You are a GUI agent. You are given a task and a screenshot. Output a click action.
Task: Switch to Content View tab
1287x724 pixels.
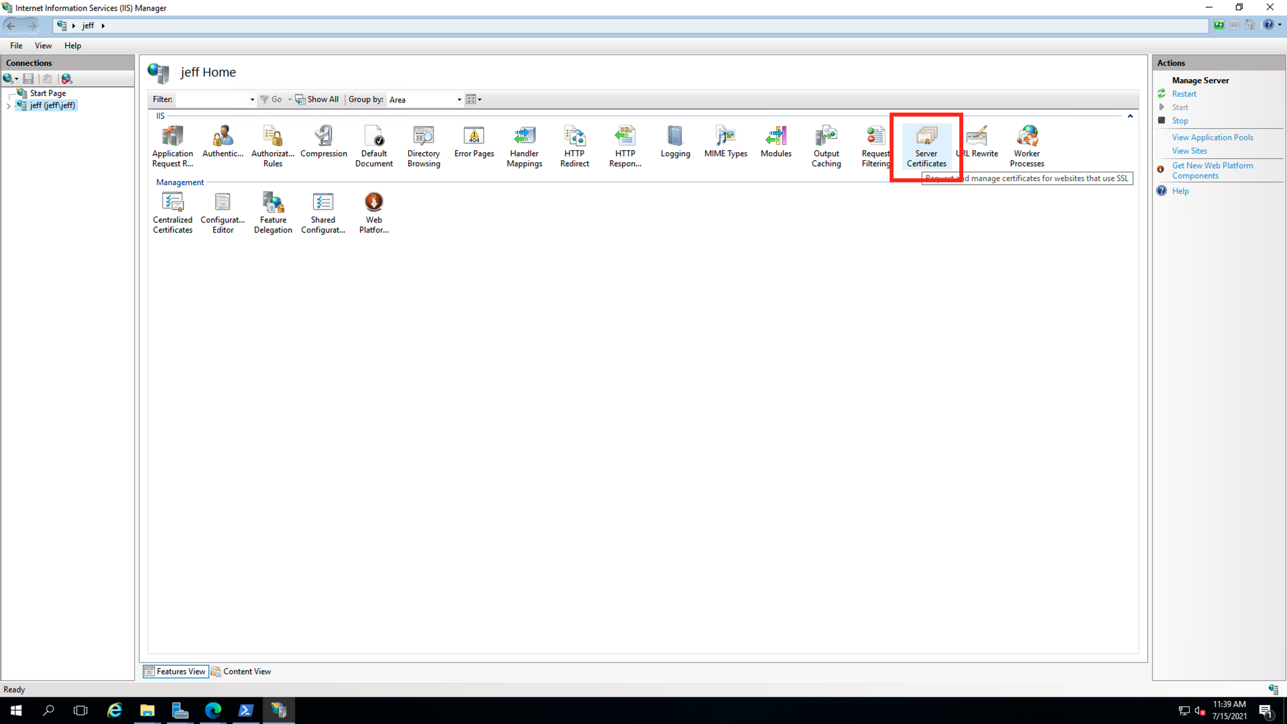point(241,671)
